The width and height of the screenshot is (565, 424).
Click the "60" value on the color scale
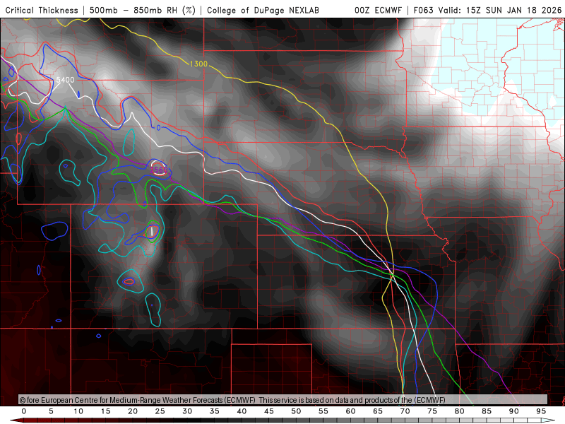pos(350,411)
